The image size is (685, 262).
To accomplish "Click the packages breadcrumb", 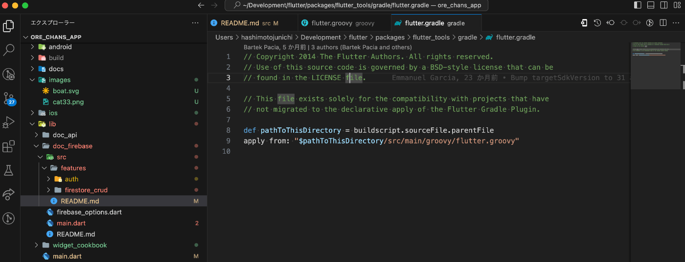I will click(x=390, y=37).
